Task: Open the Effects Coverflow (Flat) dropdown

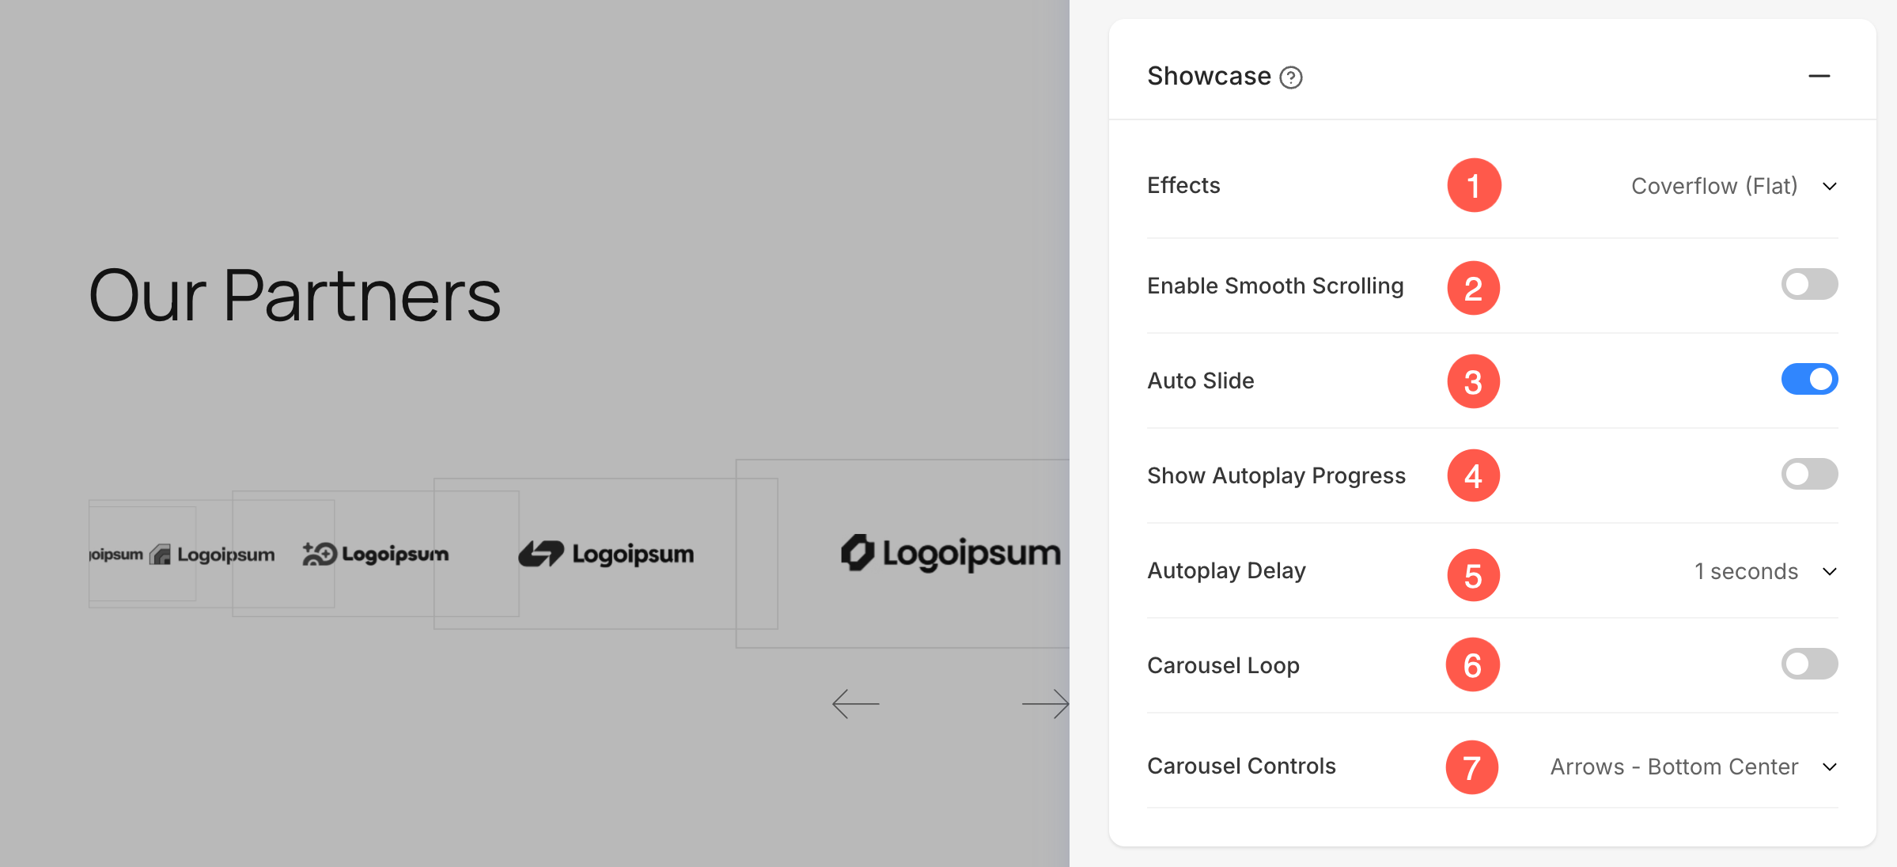Action: (x=1733, y=187)
